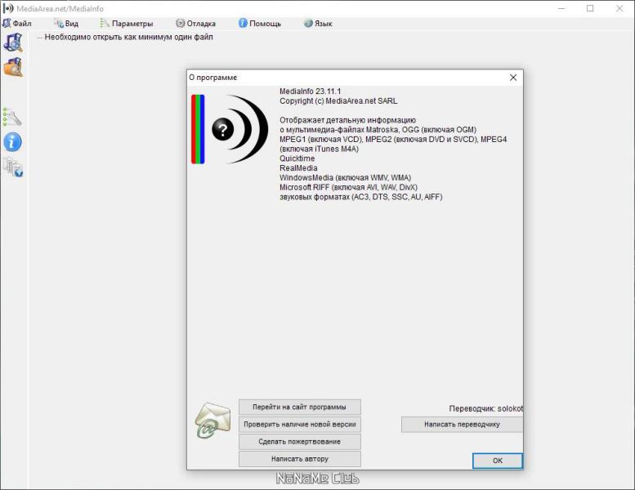Screen dimensions: 635x490
Task: Click the 'Quicktime' line in description
Action: tap(297, 158)
